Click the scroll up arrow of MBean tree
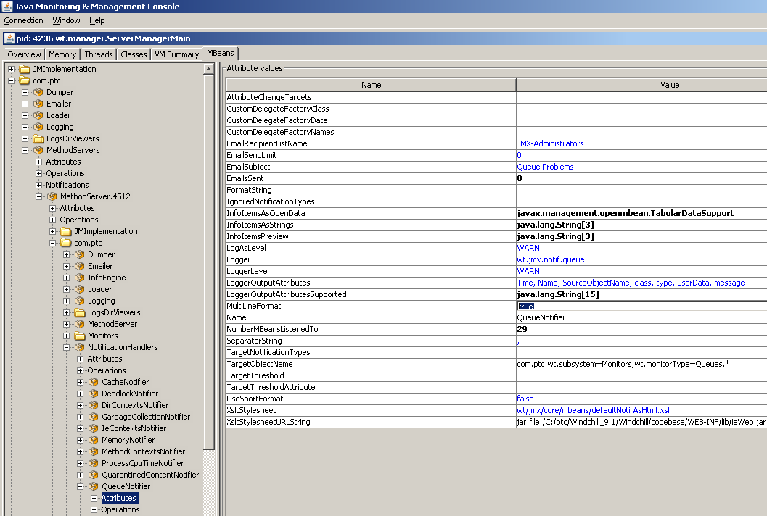Image resolution: width=767 pixels, height=516 pixels. pyautogui.click(x=209, y=69)
